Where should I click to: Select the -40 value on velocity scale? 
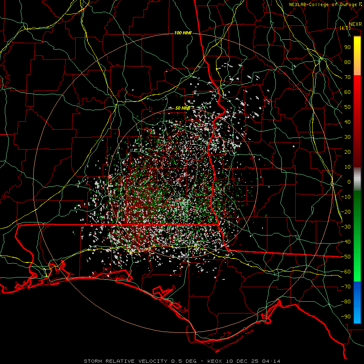(x=346, y=242)
